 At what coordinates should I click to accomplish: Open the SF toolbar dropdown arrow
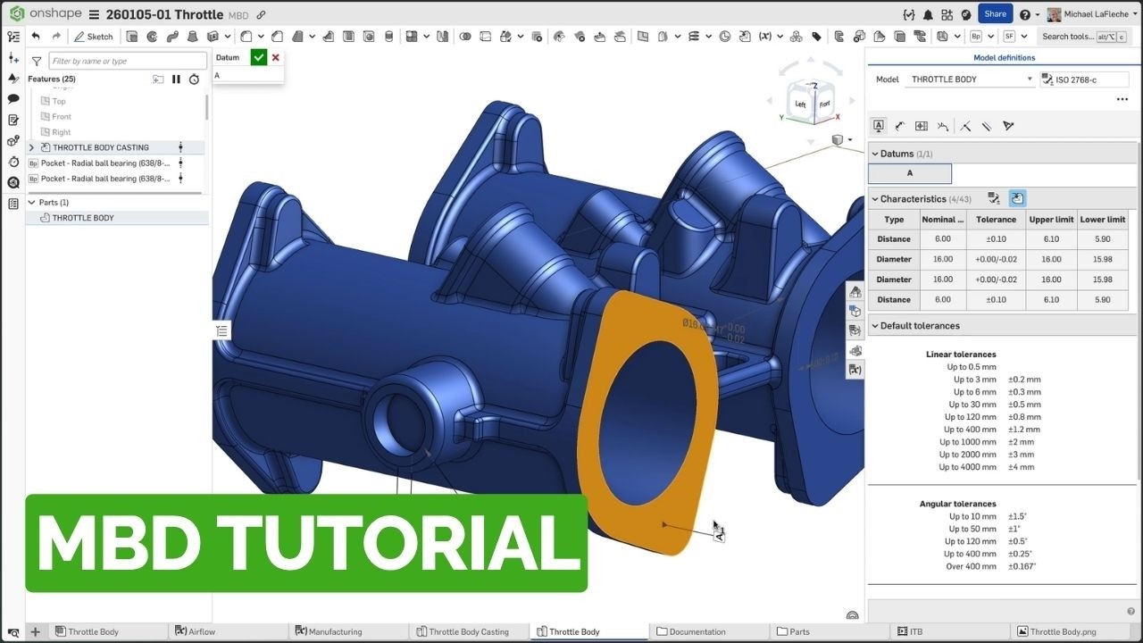[1024, 37]
